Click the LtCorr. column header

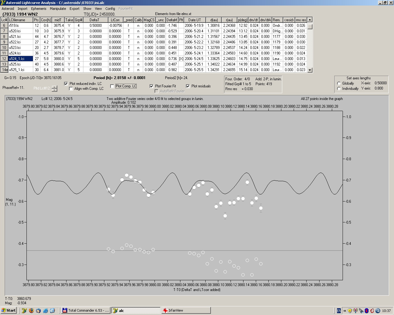[x=115, y=20]
